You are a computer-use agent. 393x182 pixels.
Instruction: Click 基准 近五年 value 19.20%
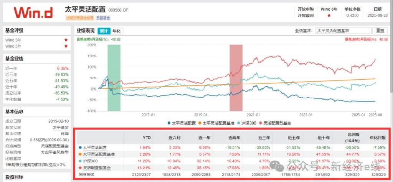pyautogui.click(x=294, y=154)
